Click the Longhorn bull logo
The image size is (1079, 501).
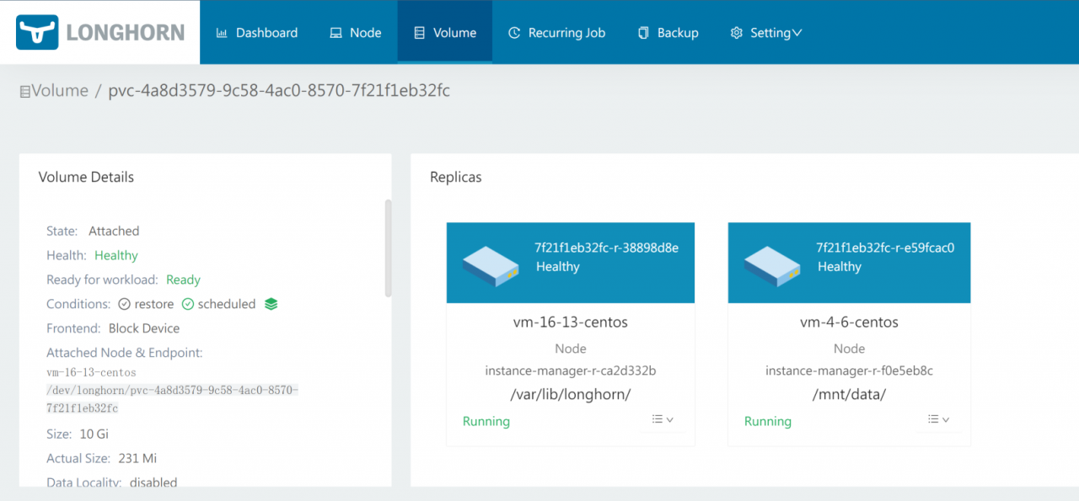(37, 32)
